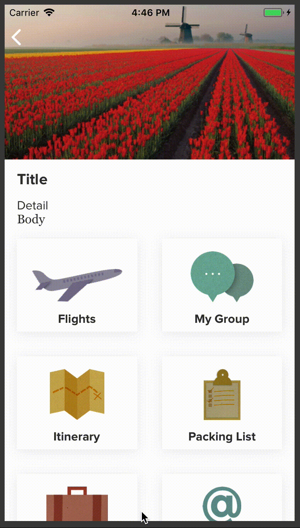300x528 pixels.
Task: Click the Title heading text
Action: pyautogui.click(x=32, y=180)
